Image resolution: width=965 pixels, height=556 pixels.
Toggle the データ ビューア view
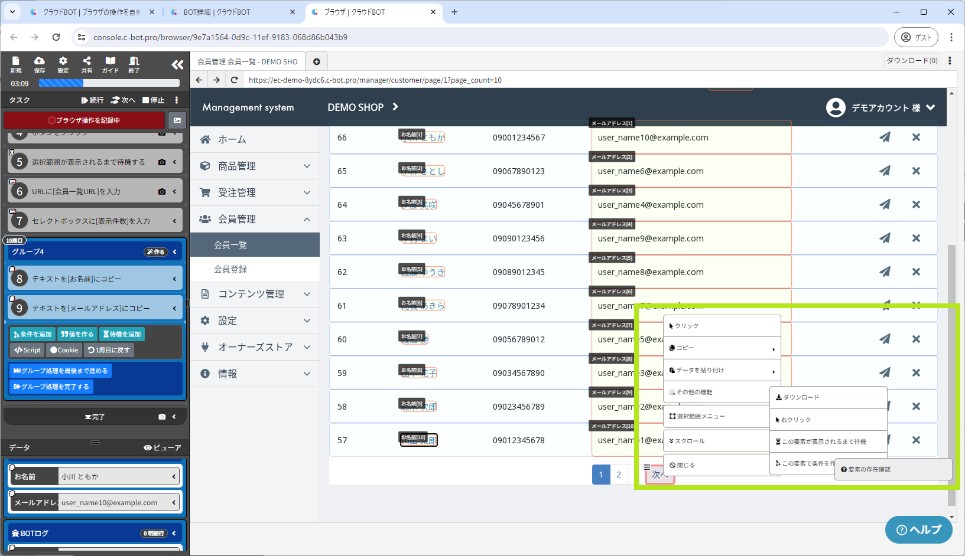click(x=163, y=447)
